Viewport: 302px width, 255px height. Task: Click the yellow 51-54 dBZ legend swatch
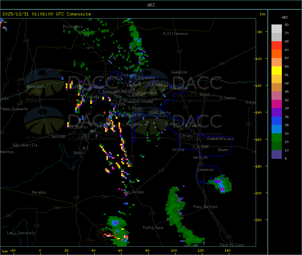(x=276, y=71)
